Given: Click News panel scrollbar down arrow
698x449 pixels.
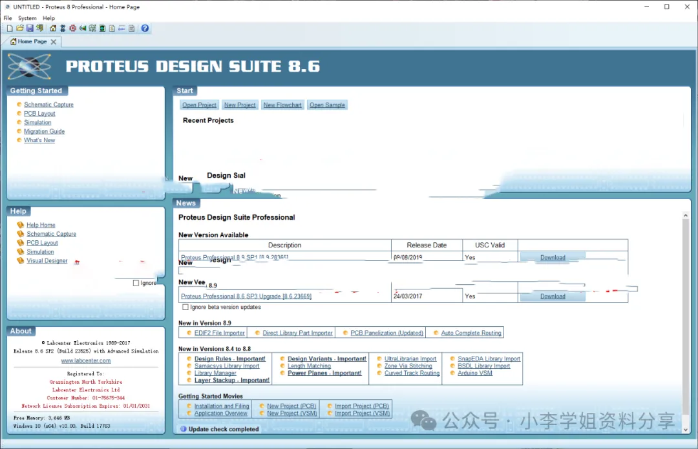Looking at the screenshot, I should click(x=686, y=430).
